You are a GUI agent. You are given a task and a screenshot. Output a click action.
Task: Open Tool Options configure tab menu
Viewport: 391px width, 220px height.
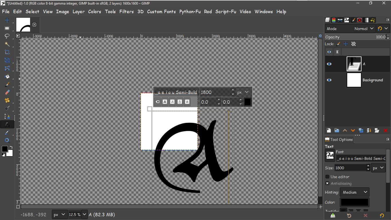pos(388,140)
